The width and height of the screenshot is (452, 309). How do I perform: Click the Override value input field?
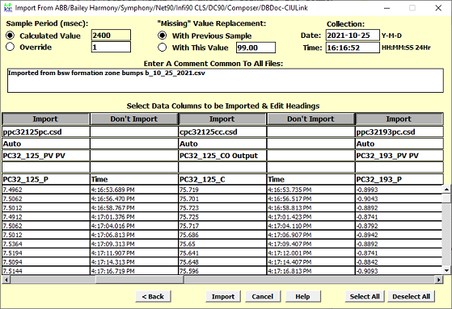111,47
